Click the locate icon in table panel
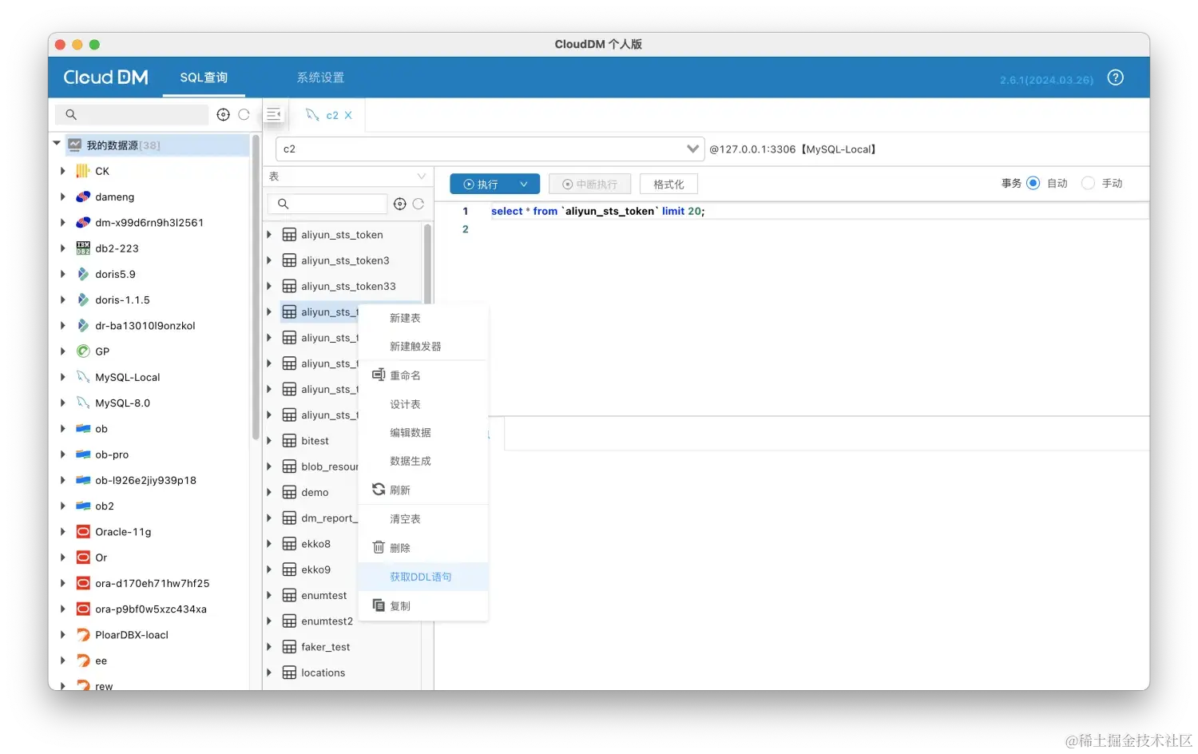The height and width of the screenshot is (754, 1198). [400, 204]
